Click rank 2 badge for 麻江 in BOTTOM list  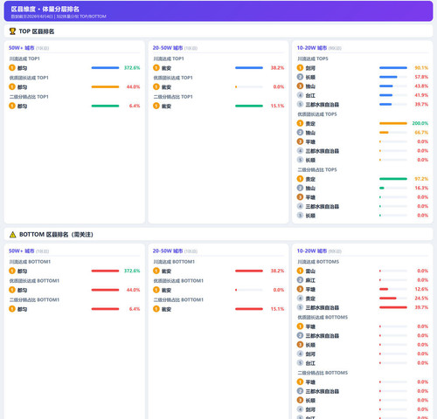pyautogui.click(x=300, y=280)
